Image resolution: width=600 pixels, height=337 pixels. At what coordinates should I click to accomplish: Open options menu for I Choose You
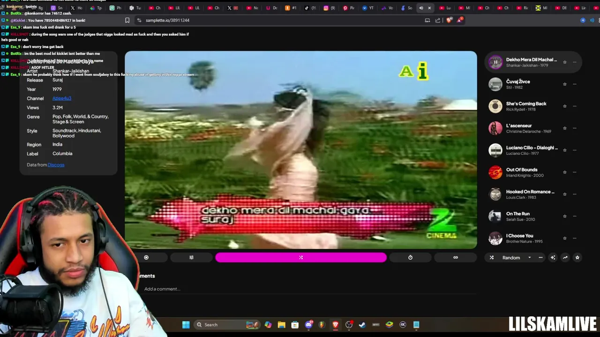coord(575,238)
